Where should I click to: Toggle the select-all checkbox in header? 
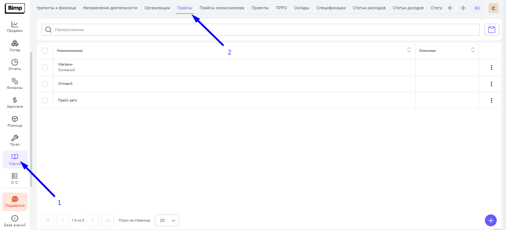click(x=45, y=51)
